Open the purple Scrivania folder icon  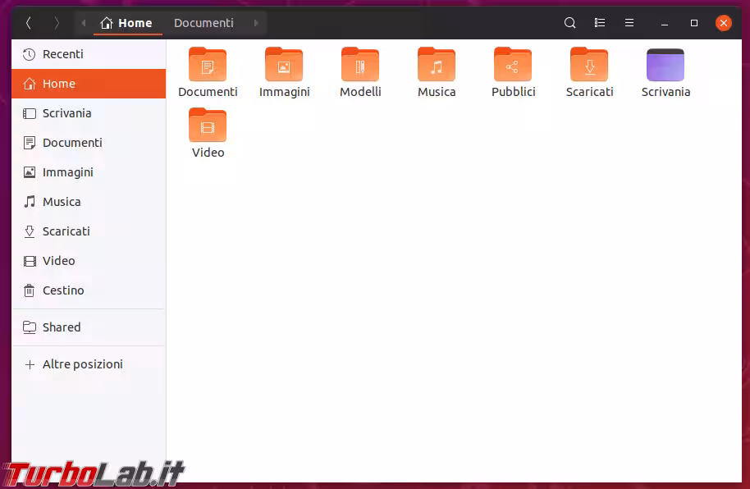point(665,65)
